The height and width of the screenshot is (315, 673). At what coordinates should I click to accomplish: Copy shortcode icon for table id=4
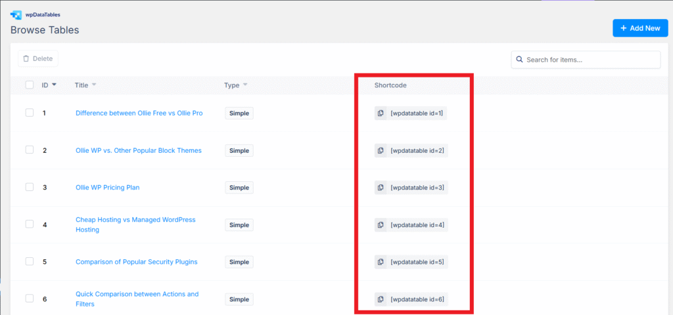click(381, 225)
